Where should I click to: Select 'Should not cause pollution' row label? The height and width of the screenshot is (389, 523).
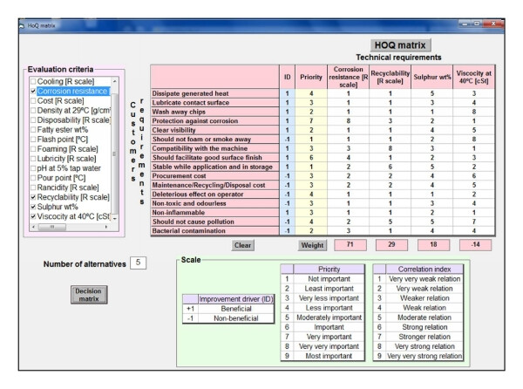(x=214, y=222)
